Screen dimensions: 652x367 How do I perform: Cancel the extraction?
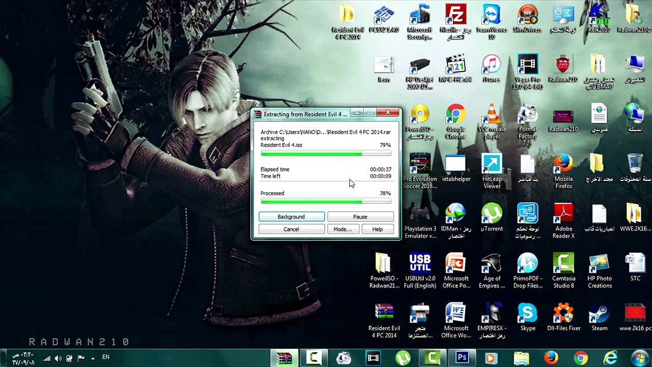(x=291, y=229)
